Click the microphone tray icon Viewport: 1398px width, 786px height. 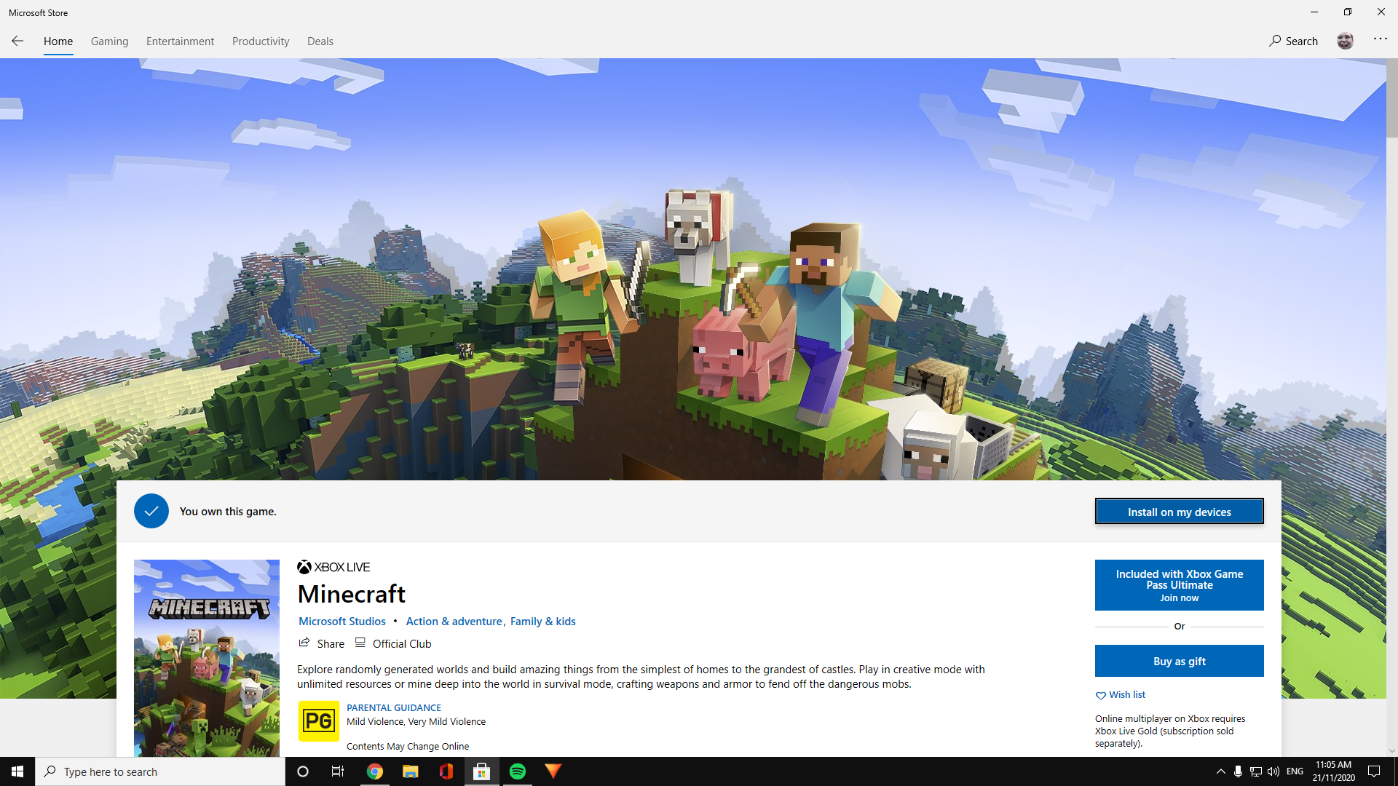coord(1238,771)
